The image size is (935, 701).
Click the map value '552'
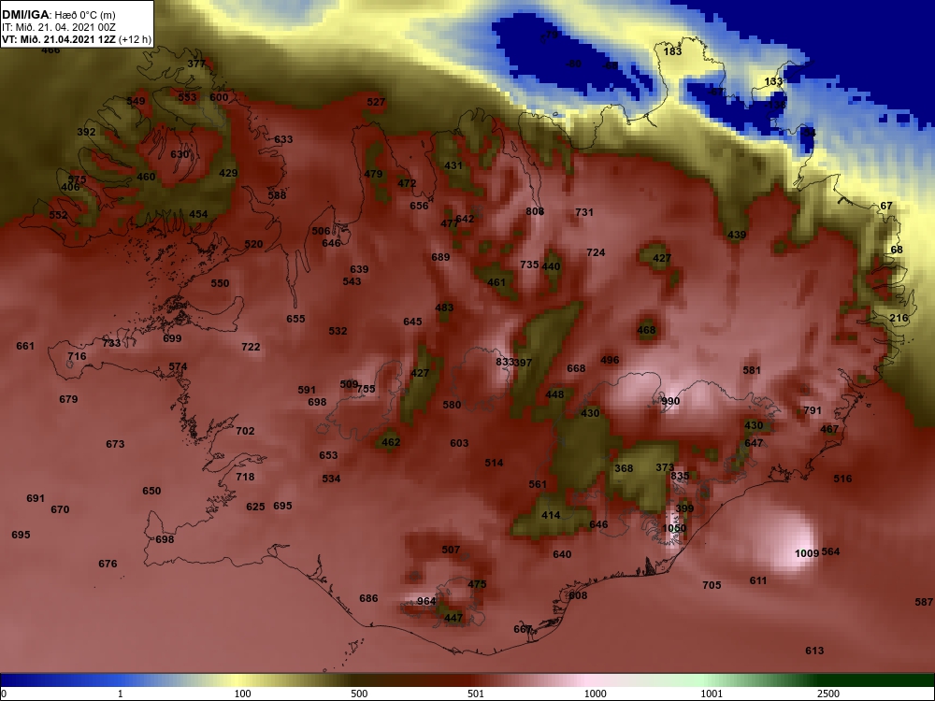58,216
